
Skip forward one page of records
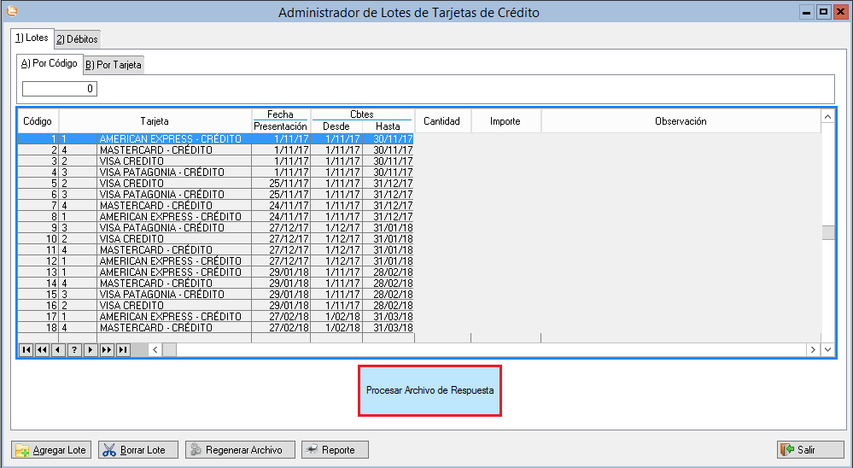point(107,350)
